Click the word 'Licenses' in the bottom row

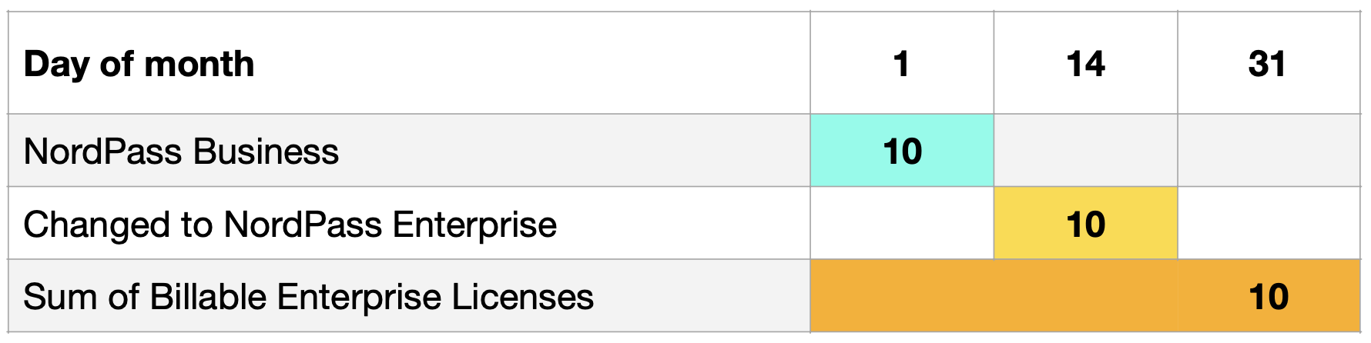pyautogui.click(x=522, y=297)
